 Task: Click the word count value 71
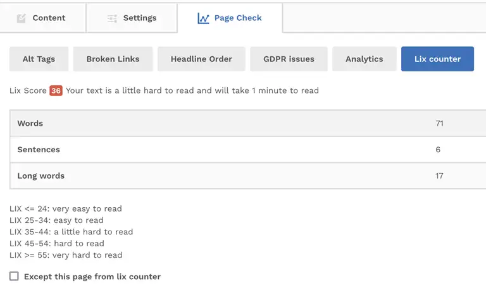point(439,124)
